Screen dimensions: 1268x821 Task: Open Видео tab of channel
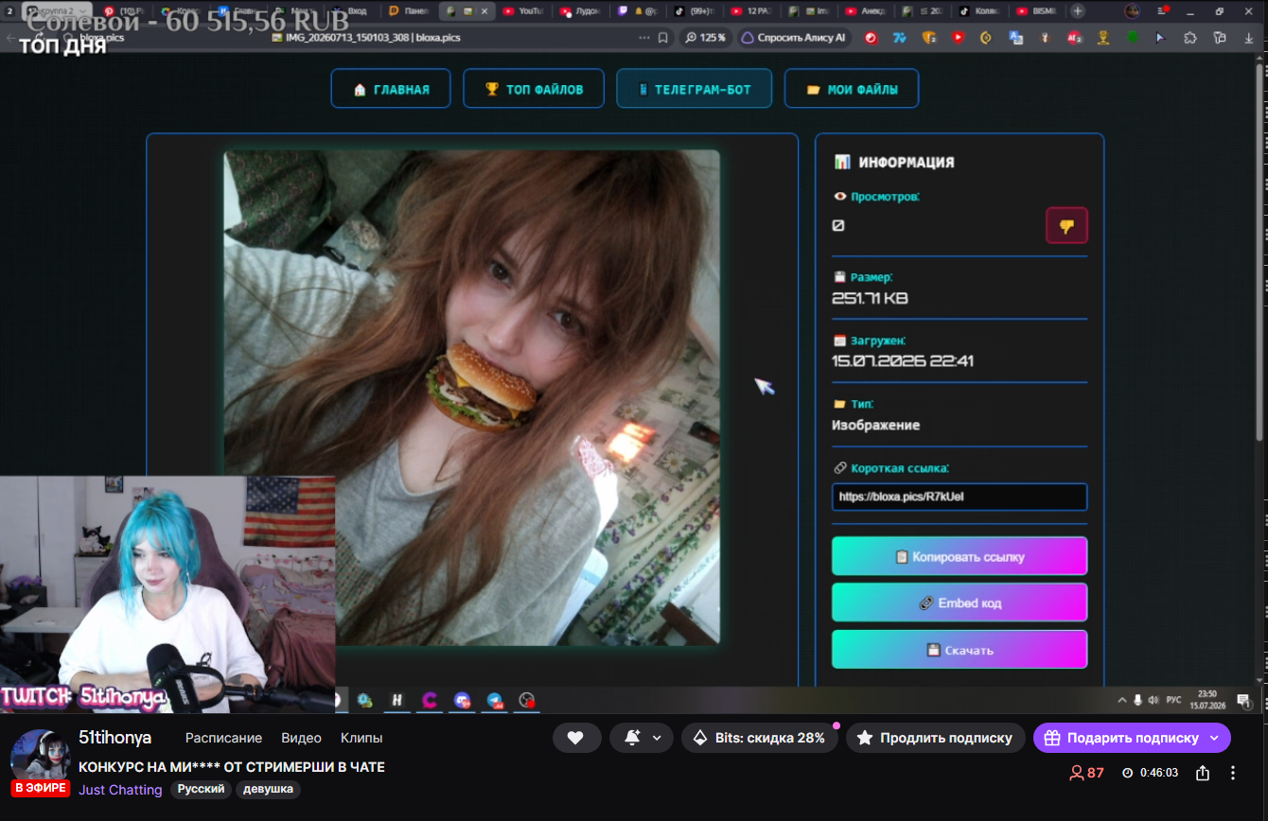tap(301, 738)
